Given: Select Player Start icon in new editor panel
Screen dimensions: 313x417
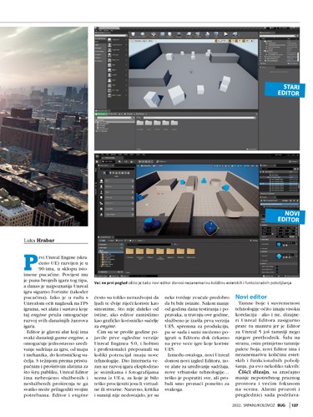Looking at the screenshot, I should 102,203.
